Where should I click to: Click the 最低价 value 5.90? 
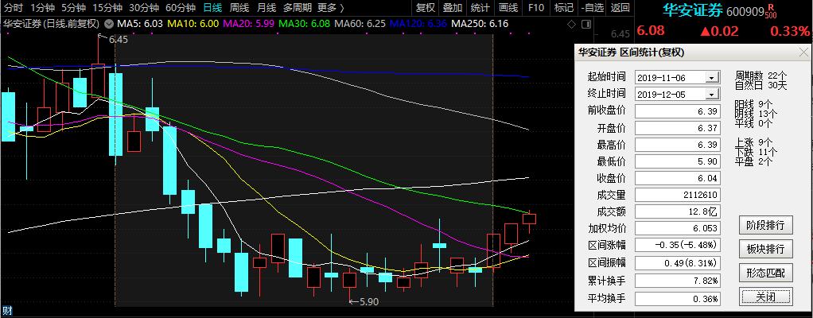(678, 161)
